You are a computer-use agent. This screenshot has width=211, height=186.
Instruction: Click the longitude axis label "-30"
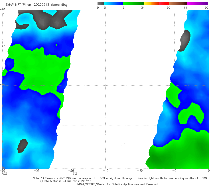point(3,171)
